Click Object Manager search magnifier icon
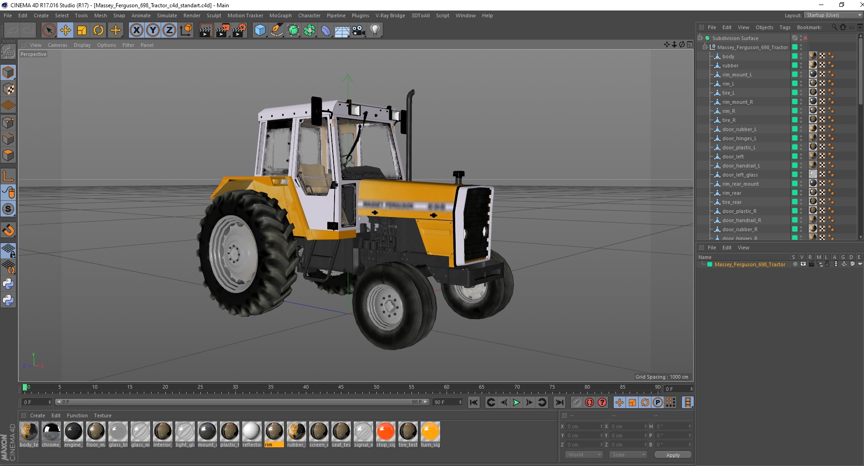Viewport: 864px width, 466px height. pyautogui.click(x=834, y=27)
